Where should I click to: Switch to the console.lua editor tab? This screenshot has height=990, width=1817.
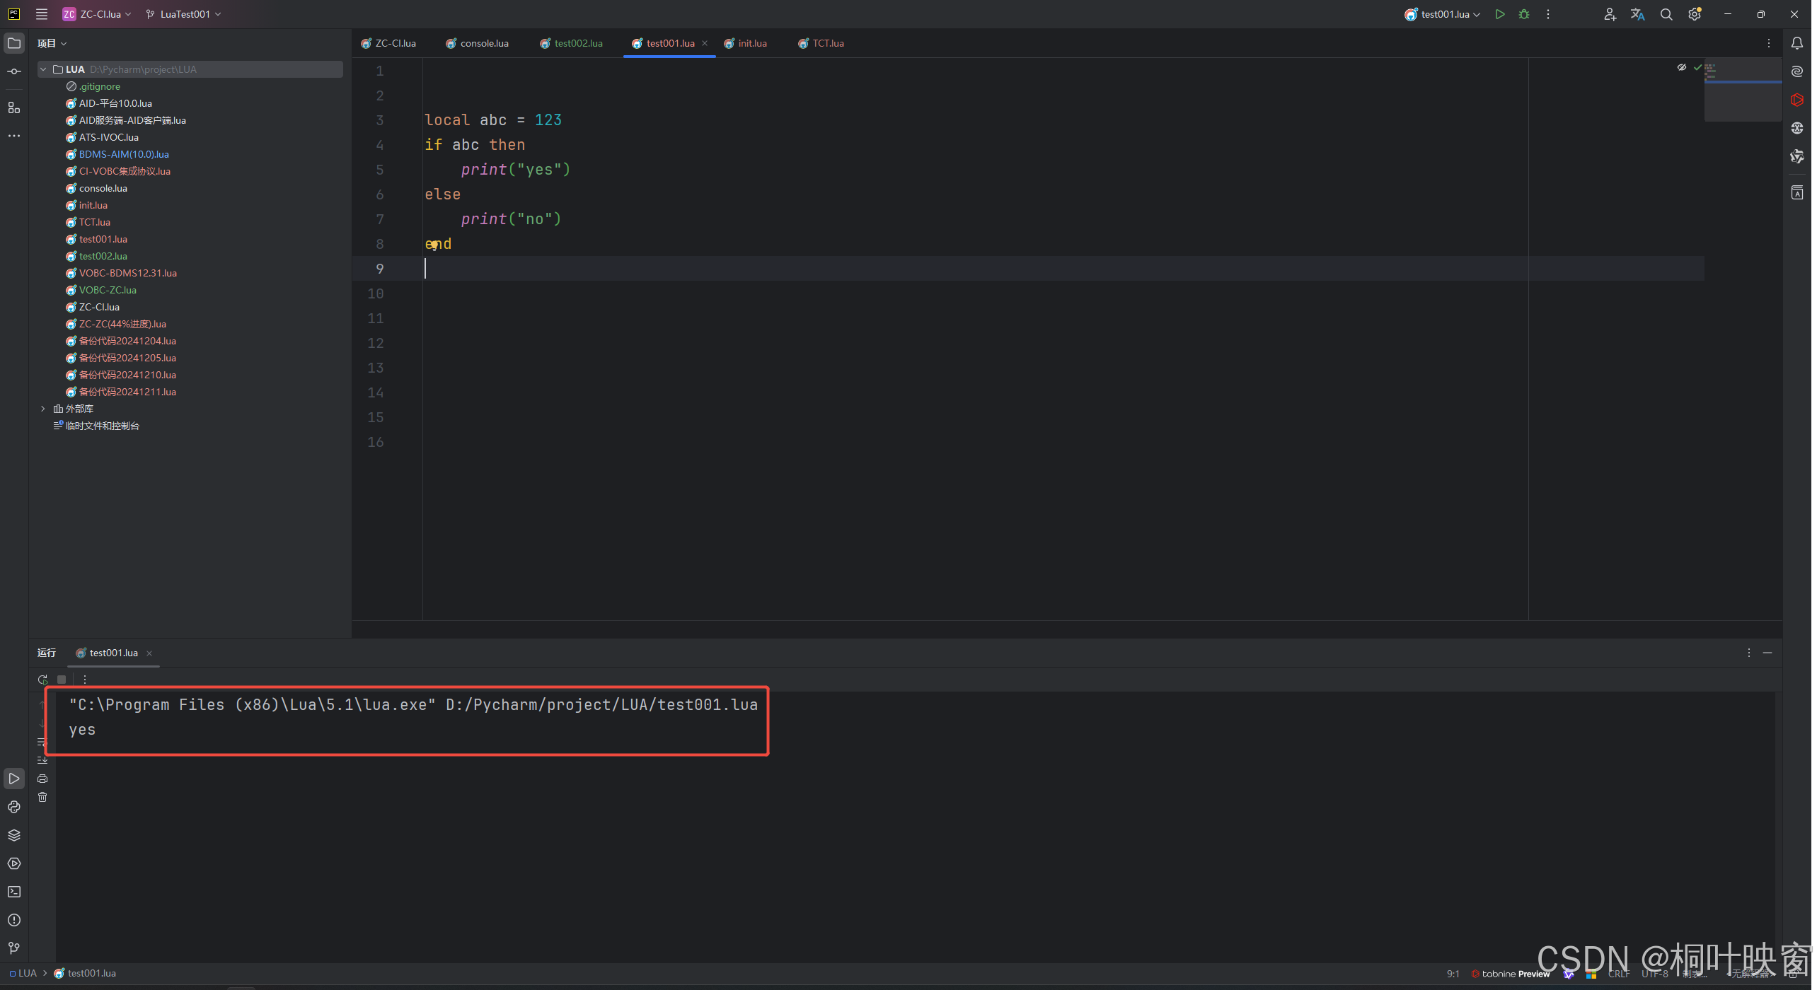[x=484, y=43]
